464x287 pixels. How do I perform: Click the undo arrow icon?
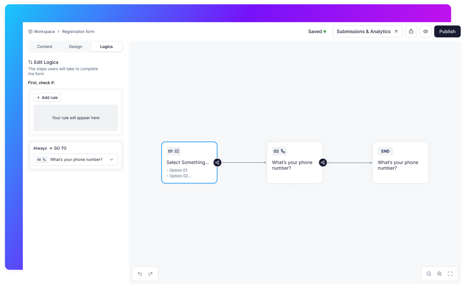[x=140, y=274]
